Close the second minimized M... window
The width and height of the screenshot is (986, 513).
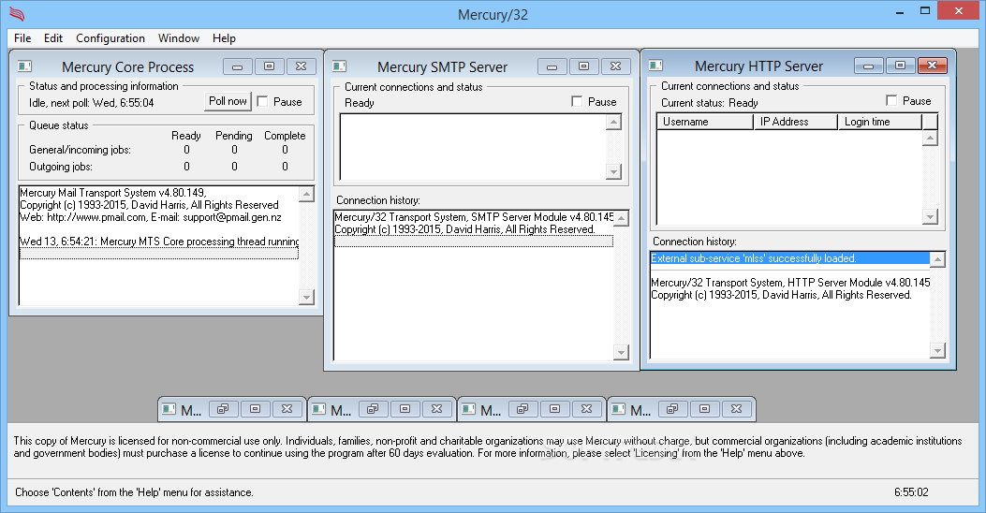coord(437,409)
